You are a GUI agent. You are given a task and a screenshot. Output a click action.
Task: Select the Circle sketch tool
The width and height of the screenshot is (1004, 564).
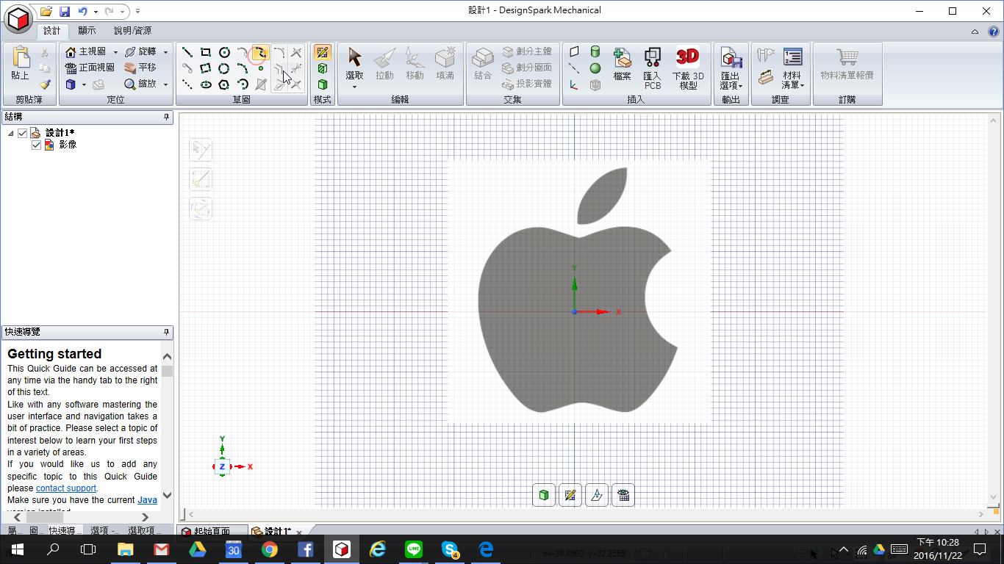pyautogui.click(x=224, y=52)
